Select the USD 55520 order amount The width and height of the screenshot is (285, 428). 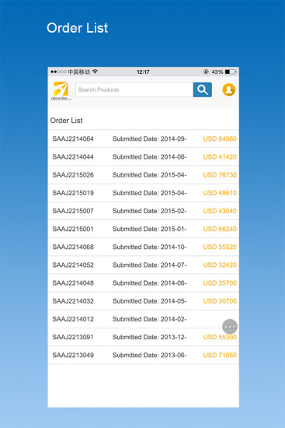point(220,247)
